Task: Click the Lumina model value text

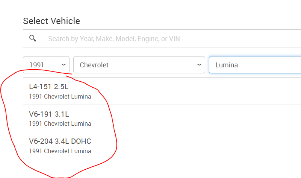Action: [x=227, y=65]
